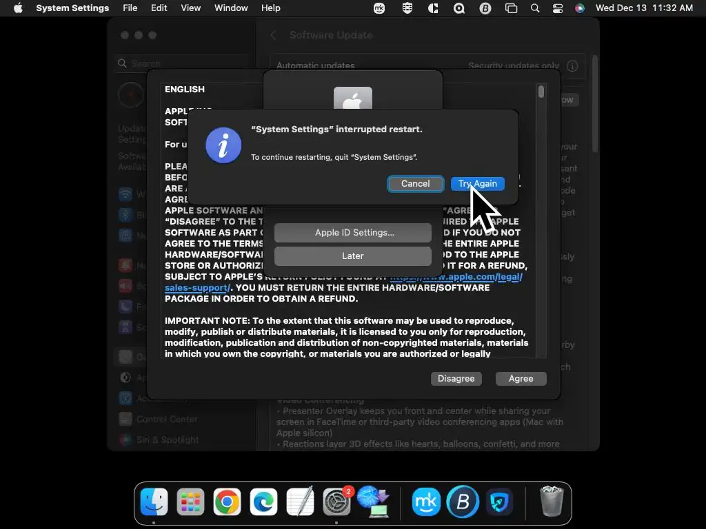Open the Apple menu
Screen dimensions: 706x529
[18, 8]
